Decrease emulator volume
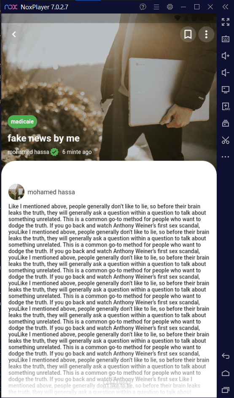The width and height of the screenshot is (234, 398). click(x=226, y=73)
